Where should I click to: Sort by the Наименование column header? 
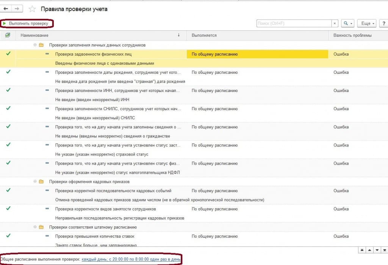99,35
